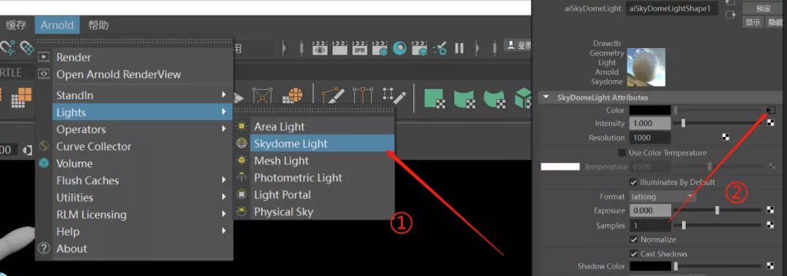Click the pause icon in the toolbar
This screenshot has width=787, height=276.
(x=459, y=48)
